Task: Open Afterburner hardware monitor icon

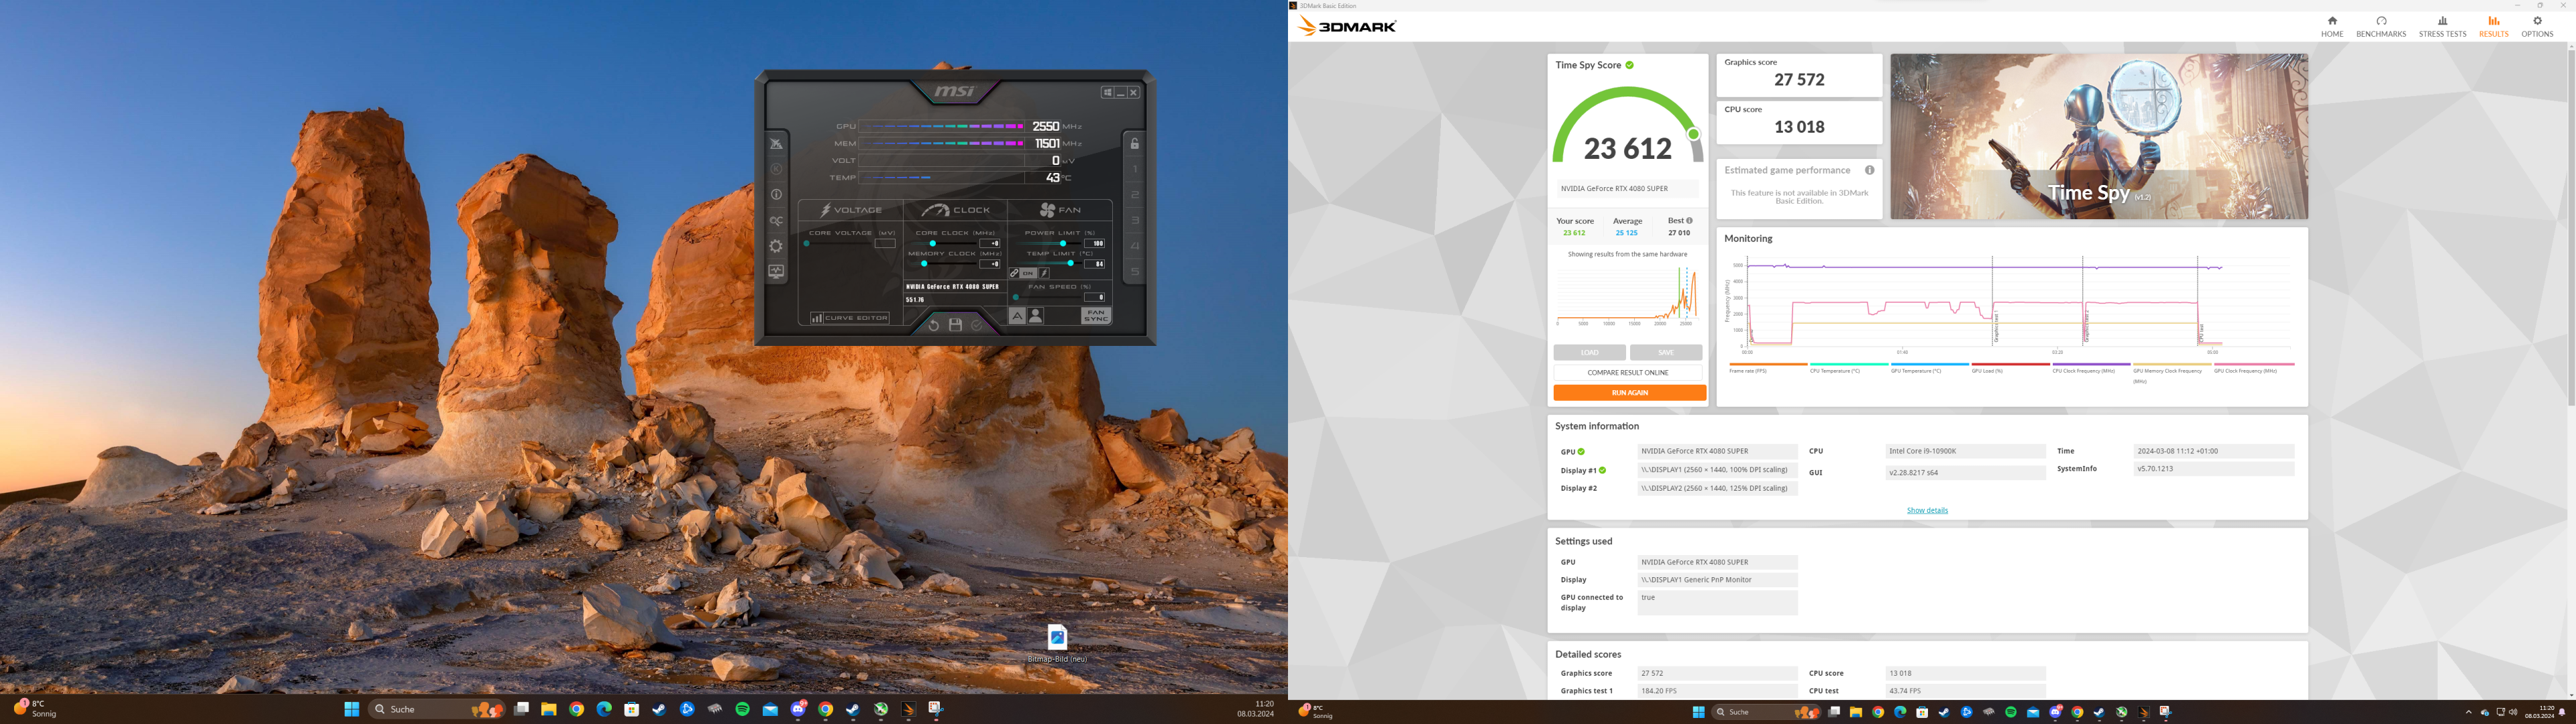Action: (x=776, y=272)
